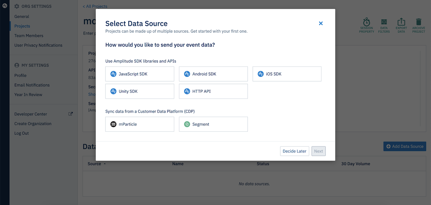This screenshot has width=431, height=205.
Task: Select mParticle CDP source
Action: tap(140, 124)
